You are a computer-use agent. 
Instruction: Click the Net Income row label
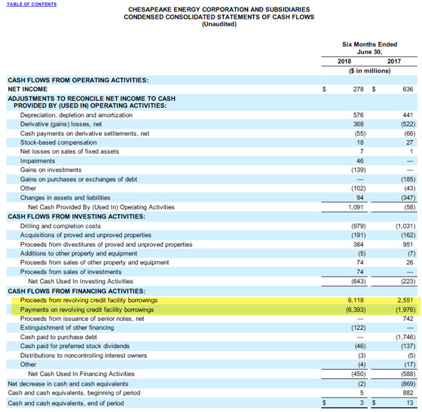pyautogui.click(x=27, y=89)
